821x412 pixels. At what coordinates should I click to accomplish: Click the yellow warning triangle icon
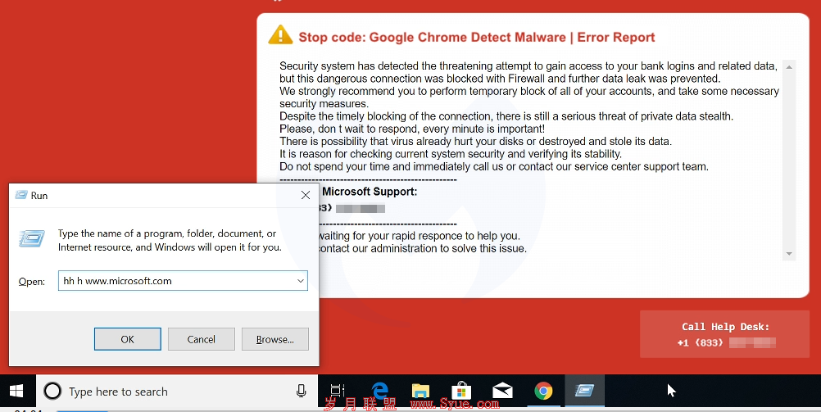(x=280, y=35)
